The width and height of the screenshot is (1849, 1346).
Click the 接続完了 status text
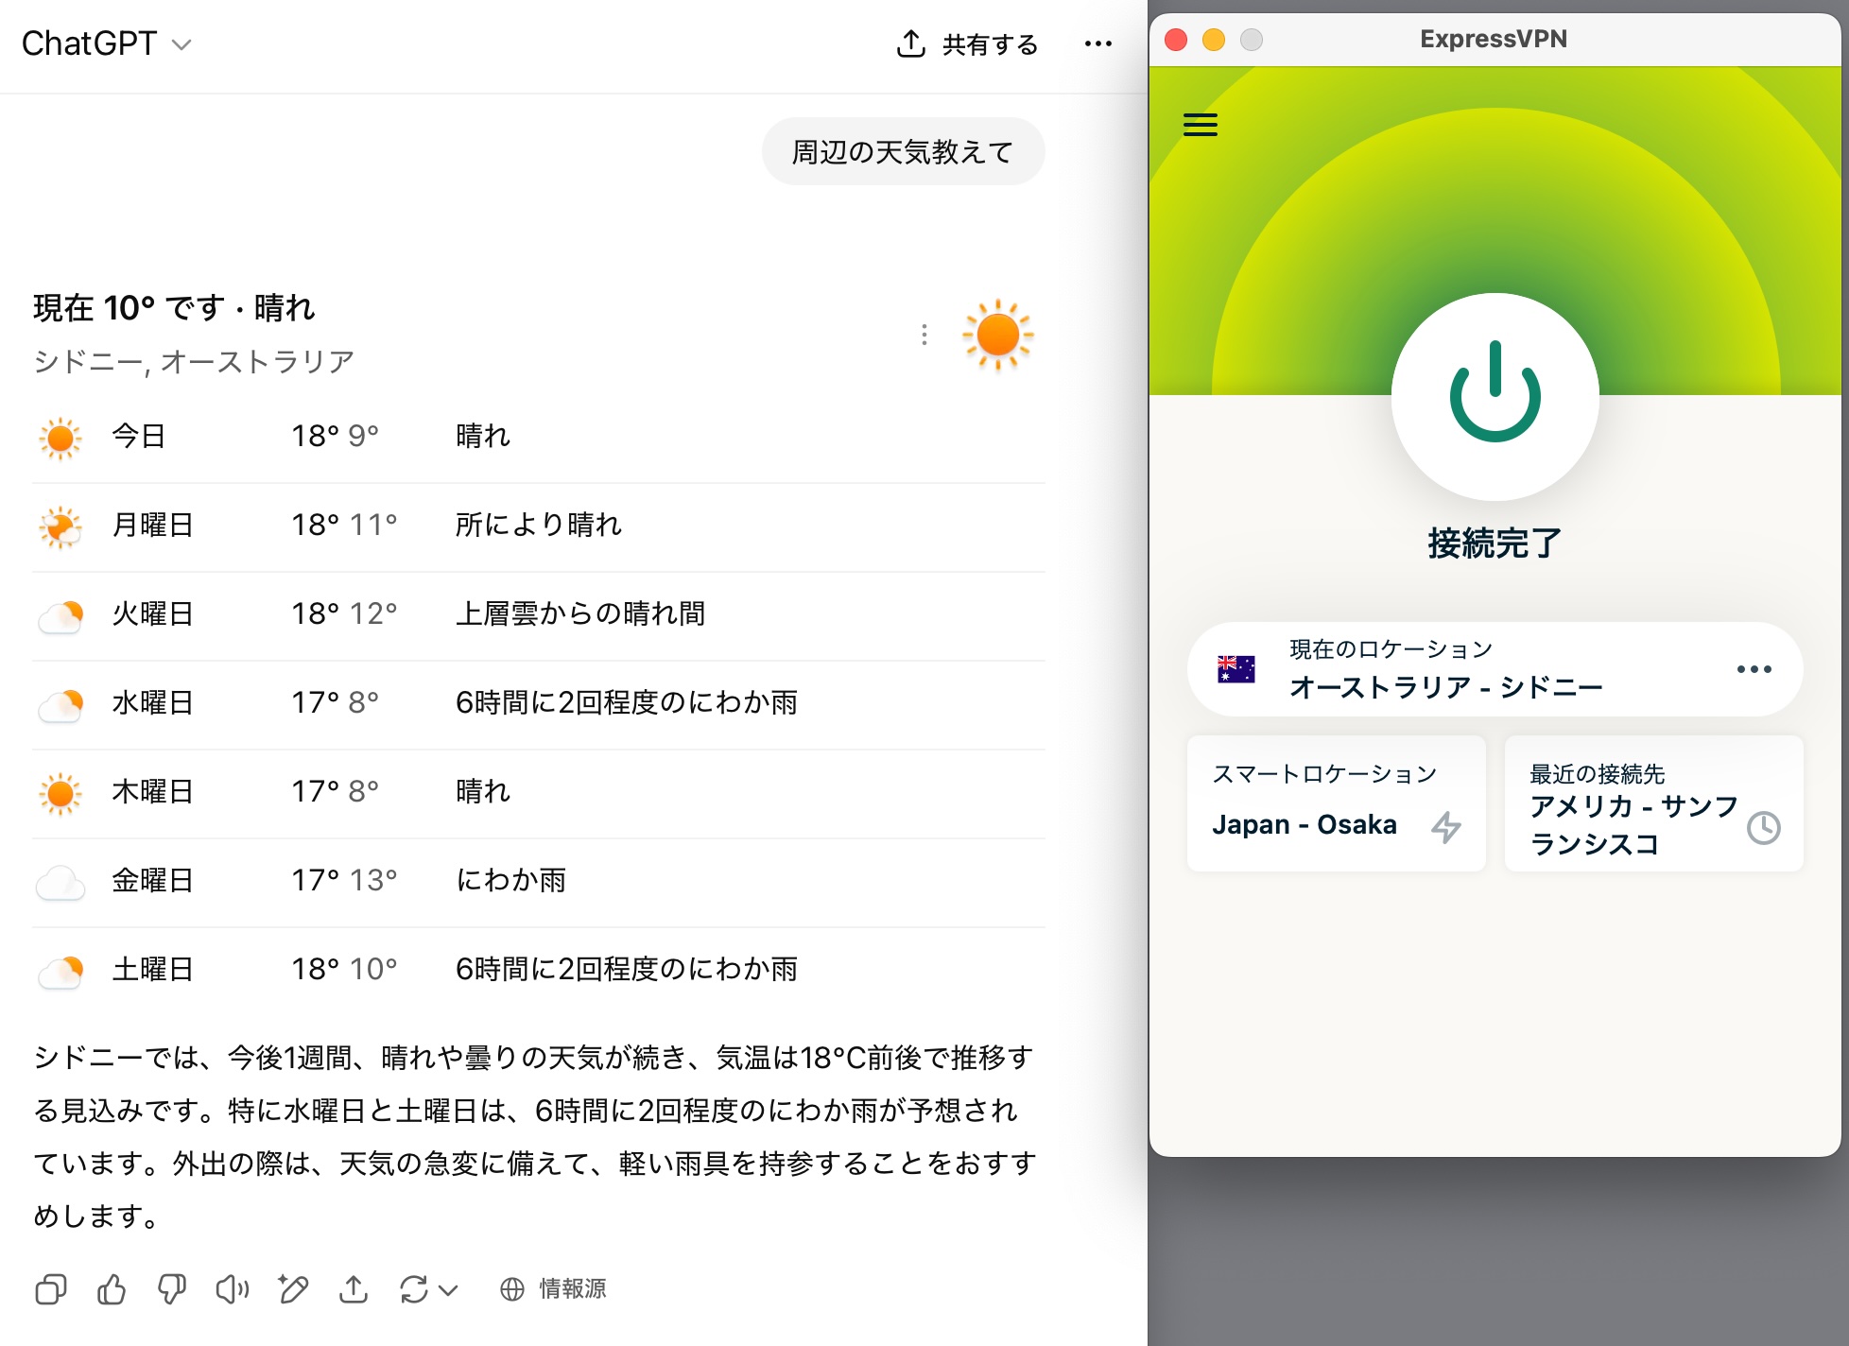(1495, 544)
